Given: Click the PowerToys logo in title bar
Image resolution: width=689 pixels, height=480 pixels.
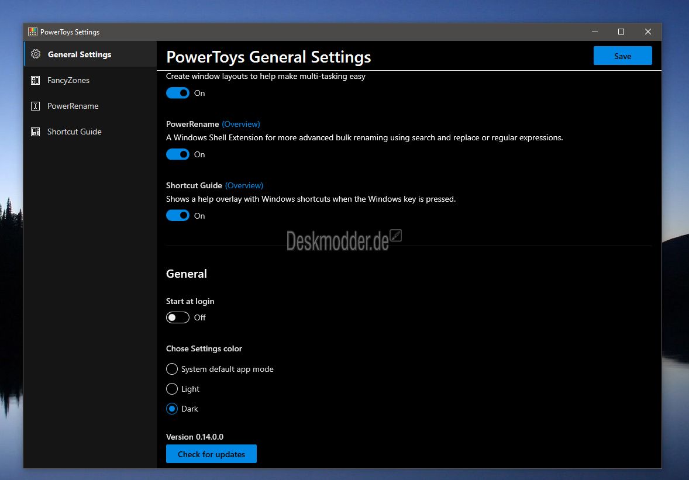Looking at the screenshot, I should pyautogui.click(x=33, y=32).
